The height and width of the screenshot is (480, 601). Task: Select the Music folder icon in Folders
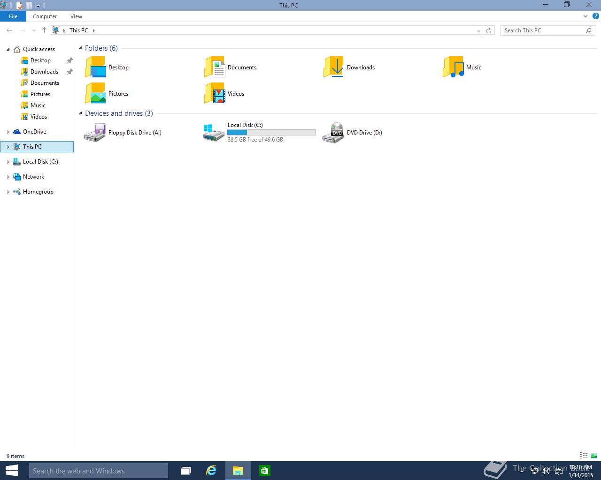453,67
